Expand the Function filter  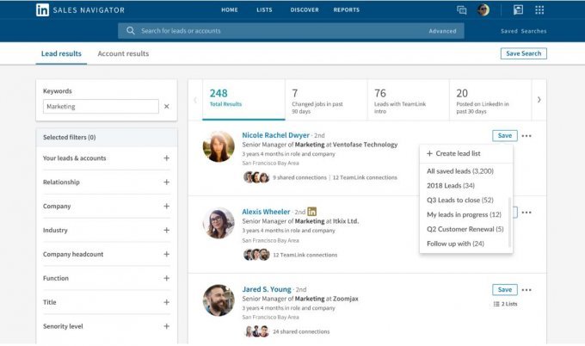click(166, 278)
